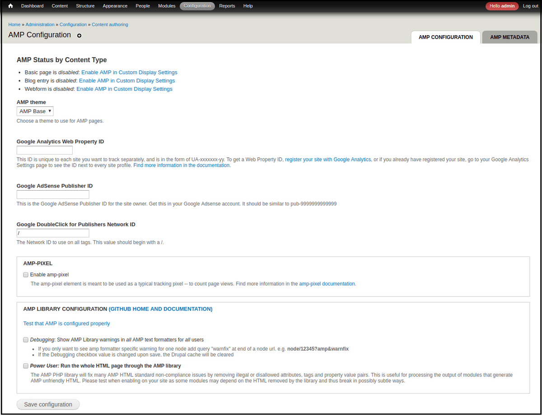Switch to the AMP Metadata tab
Viewport: 542px width, 416px height.
point(509,37)
